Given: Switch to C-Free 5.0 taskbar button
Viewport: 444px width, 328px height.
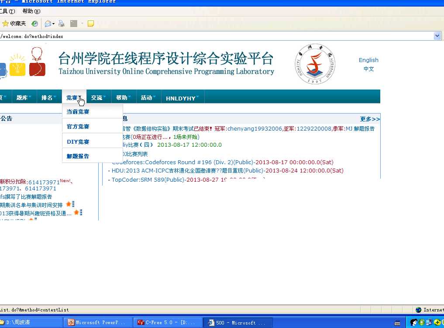Looking at the screenshot, I should pyautogui.click(x=168, y=322).
